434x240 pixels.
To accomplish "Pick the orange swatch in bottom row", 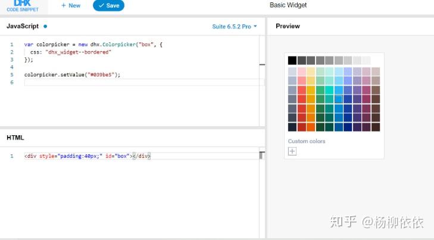I will 311,127.
